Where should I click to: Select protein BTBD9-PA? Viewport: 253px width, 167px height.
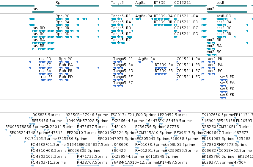[164, 65]
